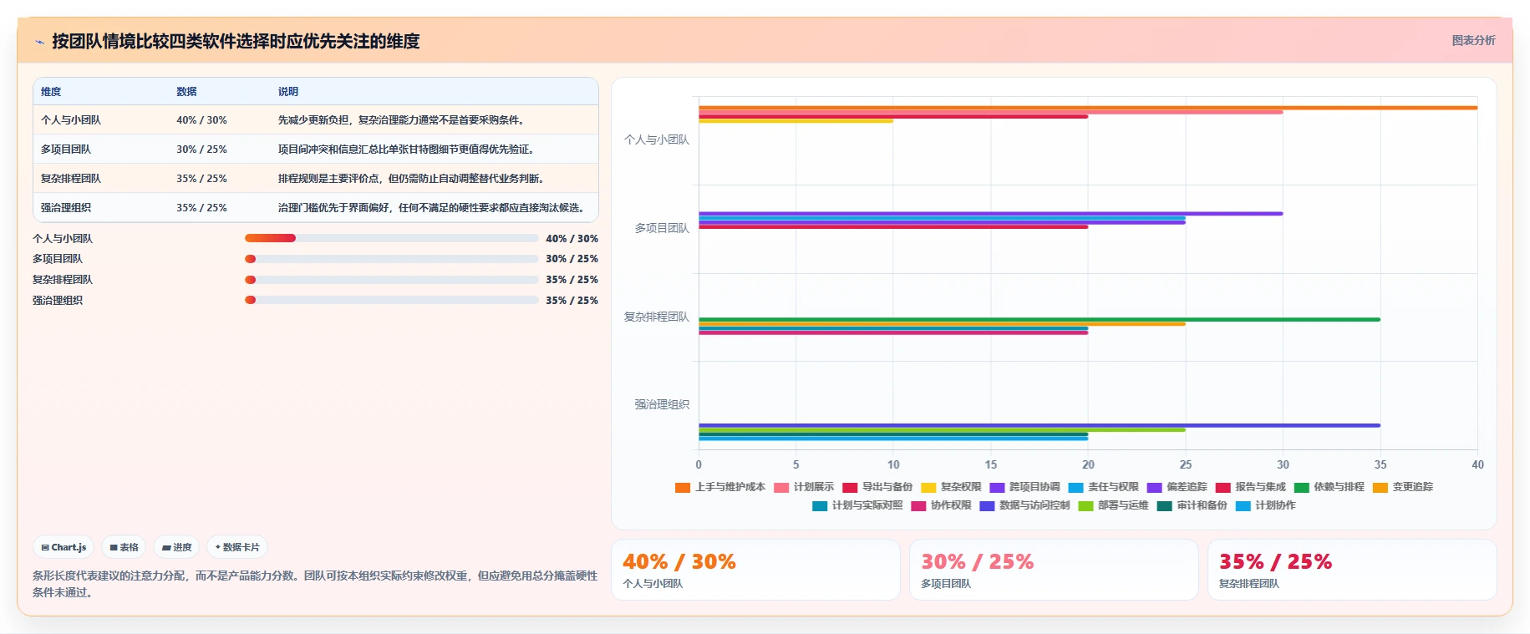This screenshot has width=1530, height=634.
Task: Click the 表格 chip
Action: point(124,547)
